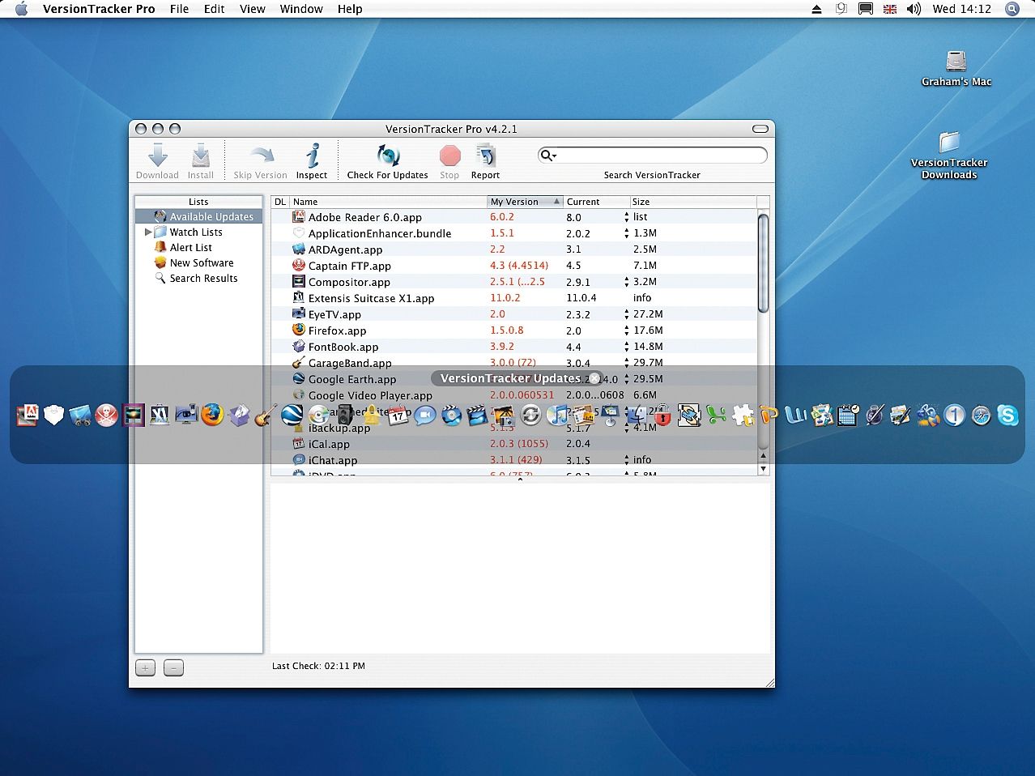1035x776 pixels.
Task: Open the File menu
Action: [x=179, y=9]
